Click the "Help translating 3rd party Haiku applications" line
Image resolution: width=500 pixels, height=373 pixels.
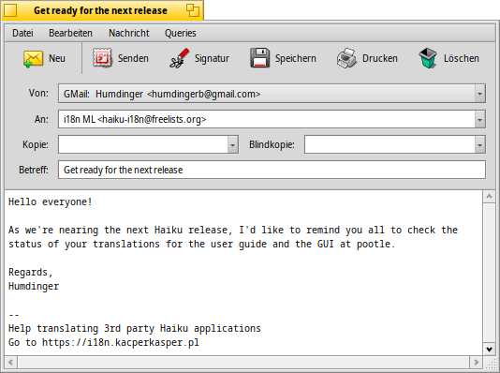point(135,328)
